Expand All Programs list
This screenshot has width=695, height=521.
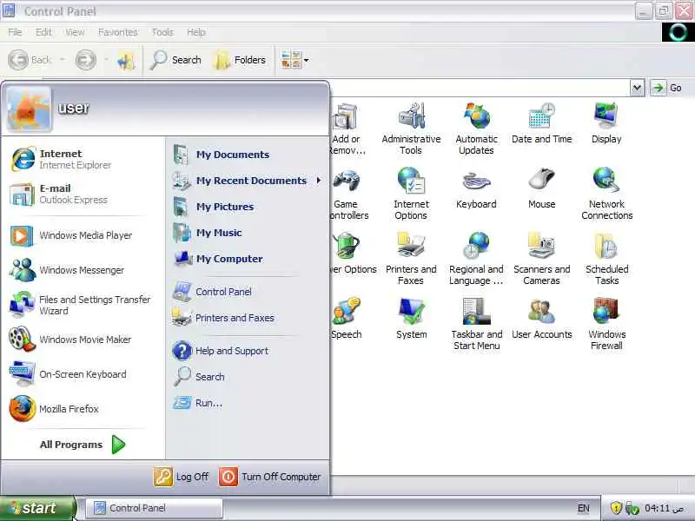point(83,445)
